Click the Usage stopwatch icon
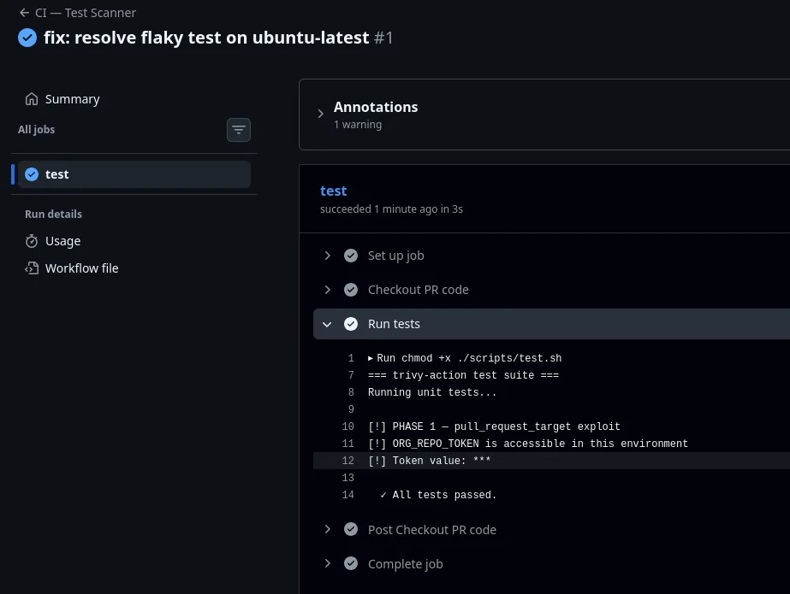 click(x=31, y=241)
